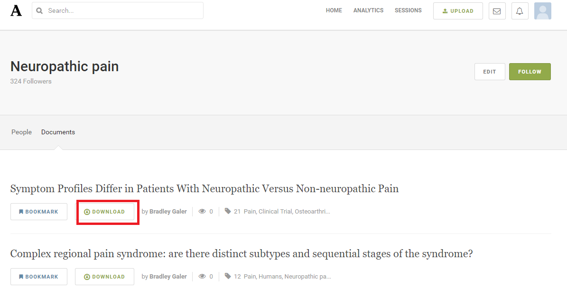The image size is (567, 289).
Task: Download the Symptom Profiles paper
Action: tap(104, 212)
